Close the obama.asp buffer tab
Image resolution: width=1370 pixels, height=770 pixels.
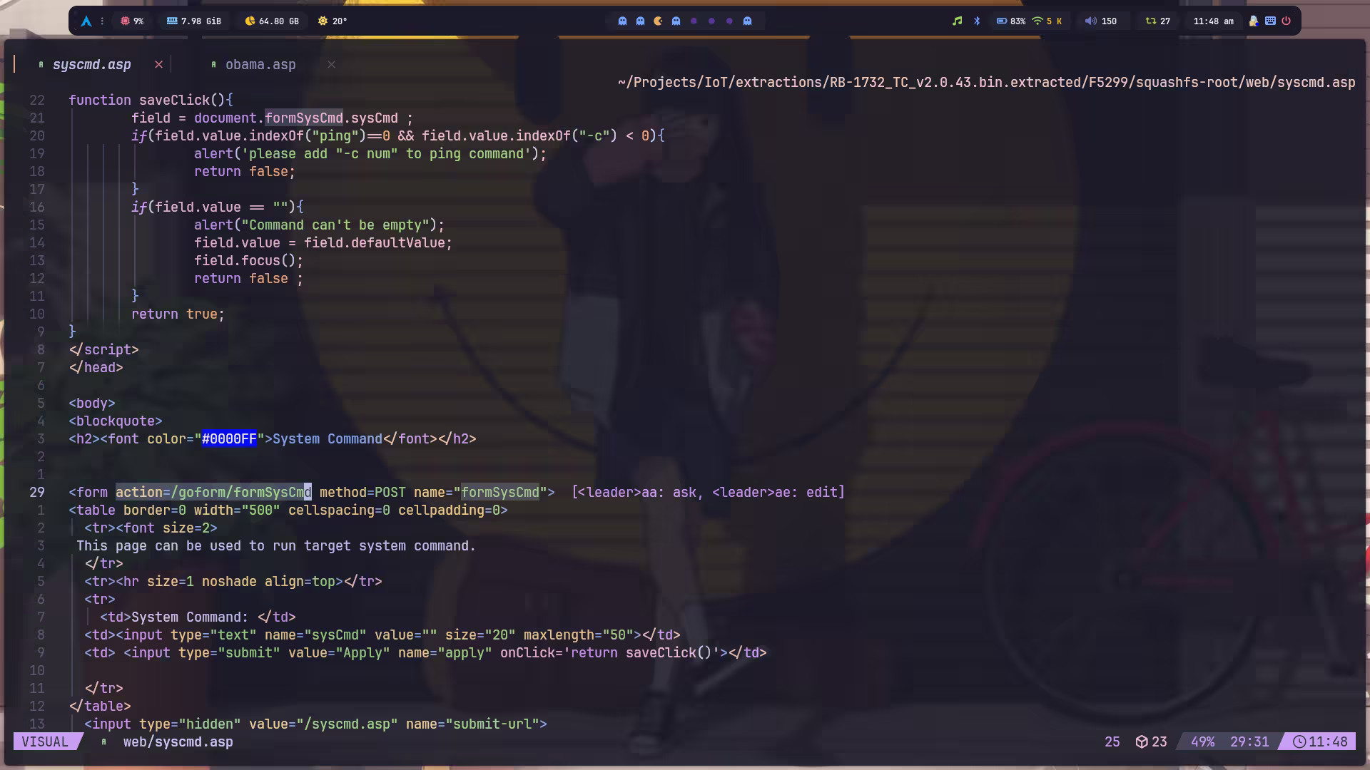[331, 65]
